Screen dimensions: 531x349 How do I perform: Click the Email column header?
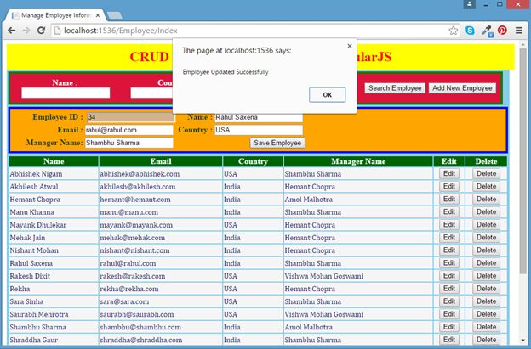[x=161, y=161]
